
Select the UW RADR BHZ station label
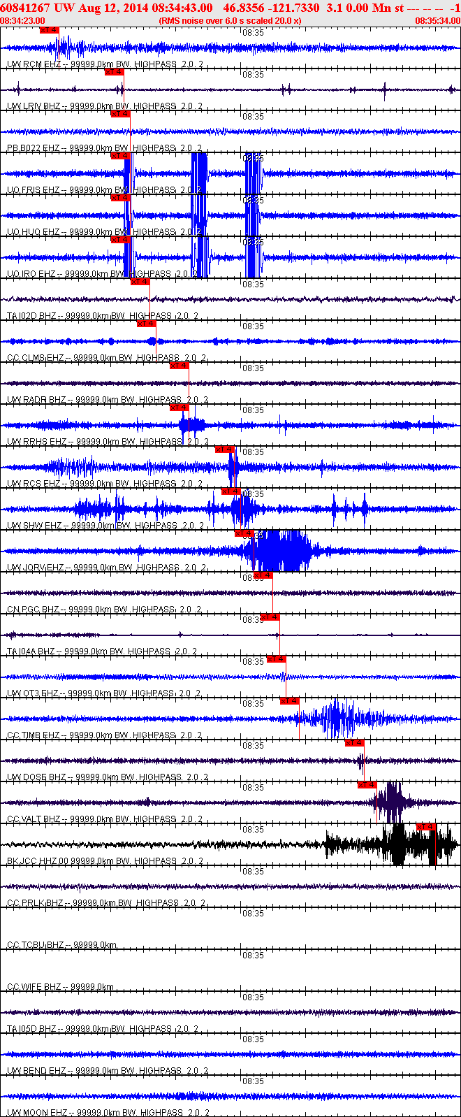tap(108, 400)
